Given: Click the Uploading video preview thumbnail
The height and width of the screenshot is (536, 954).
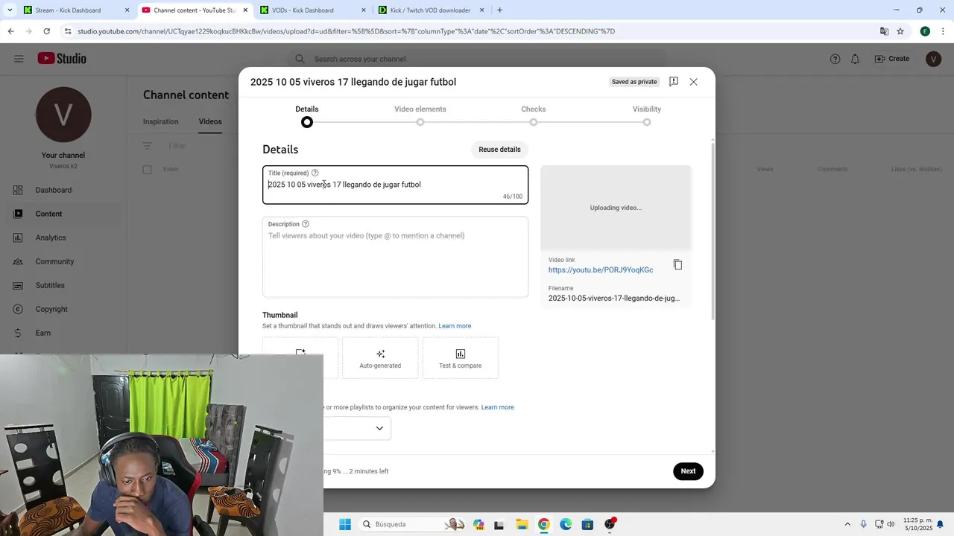Looking at the screenshot, I should [616, 208].
